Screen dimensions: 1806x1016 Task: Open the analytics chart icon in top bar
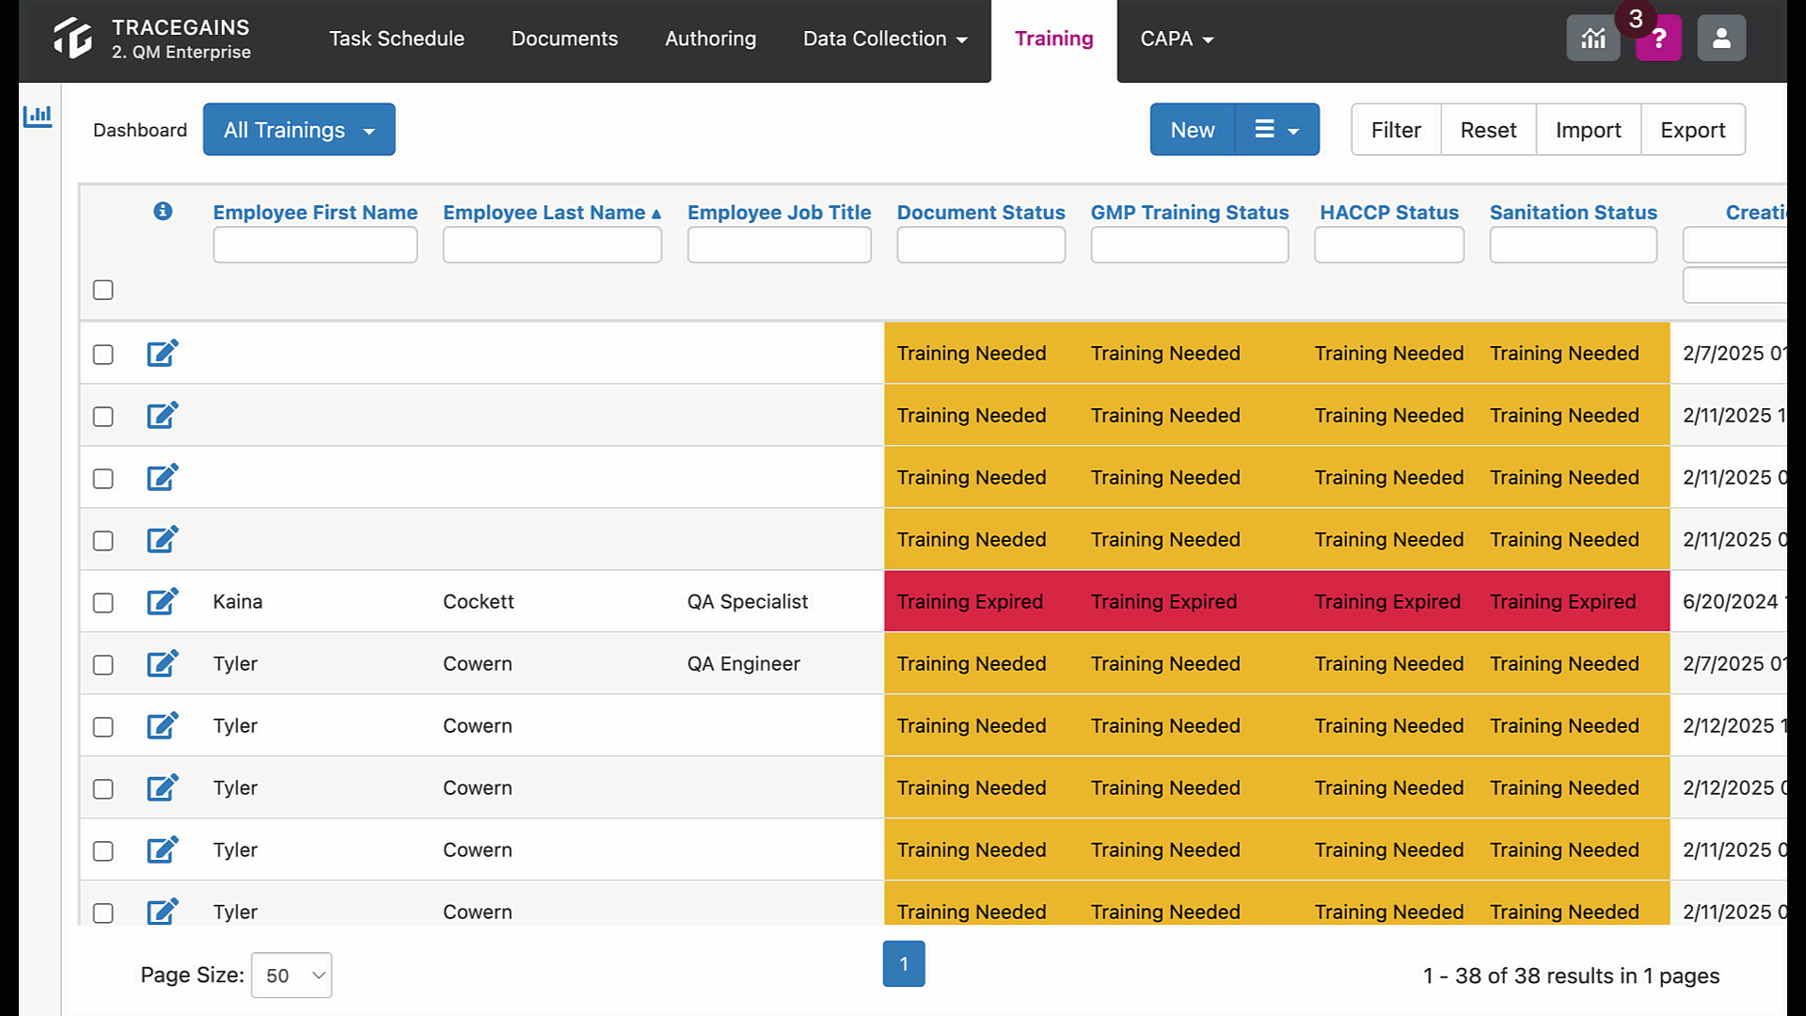[x=1592, y=39]
